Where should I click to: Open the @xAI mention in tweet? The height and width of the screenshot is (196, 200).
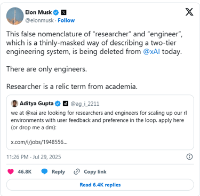(151, 52)
